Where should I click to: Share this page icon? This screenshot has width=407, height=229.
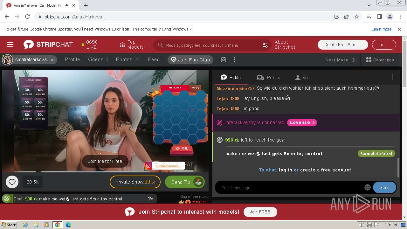pyautogui.click(x=347, y=17)
